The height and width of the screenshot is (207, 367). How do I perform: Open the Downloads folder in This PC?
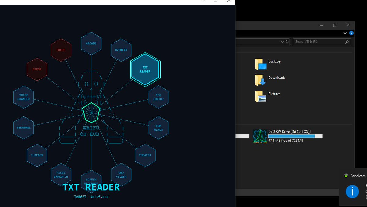pyautogui.click(x=270, y=80)
